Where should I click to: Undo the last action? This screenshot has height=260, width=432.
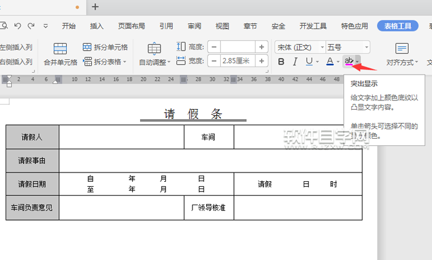18,26
